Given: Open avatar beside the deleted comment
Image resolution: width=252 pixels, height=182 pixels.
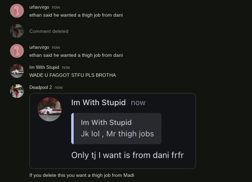Looking at the screenshot, I should click(x=17, y=31).
